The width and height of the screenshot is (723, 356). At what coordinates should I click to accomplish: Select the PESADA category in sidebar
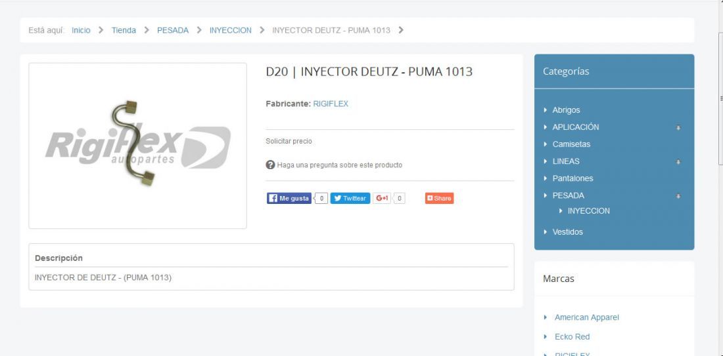click(568, 195)
